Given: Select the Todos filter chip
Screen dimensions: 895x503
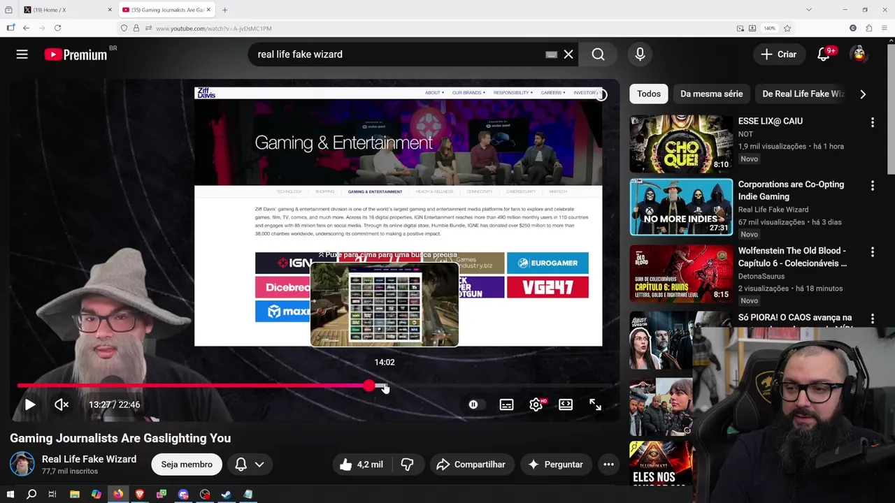Looking at the screenshot, I should [648, 94].
